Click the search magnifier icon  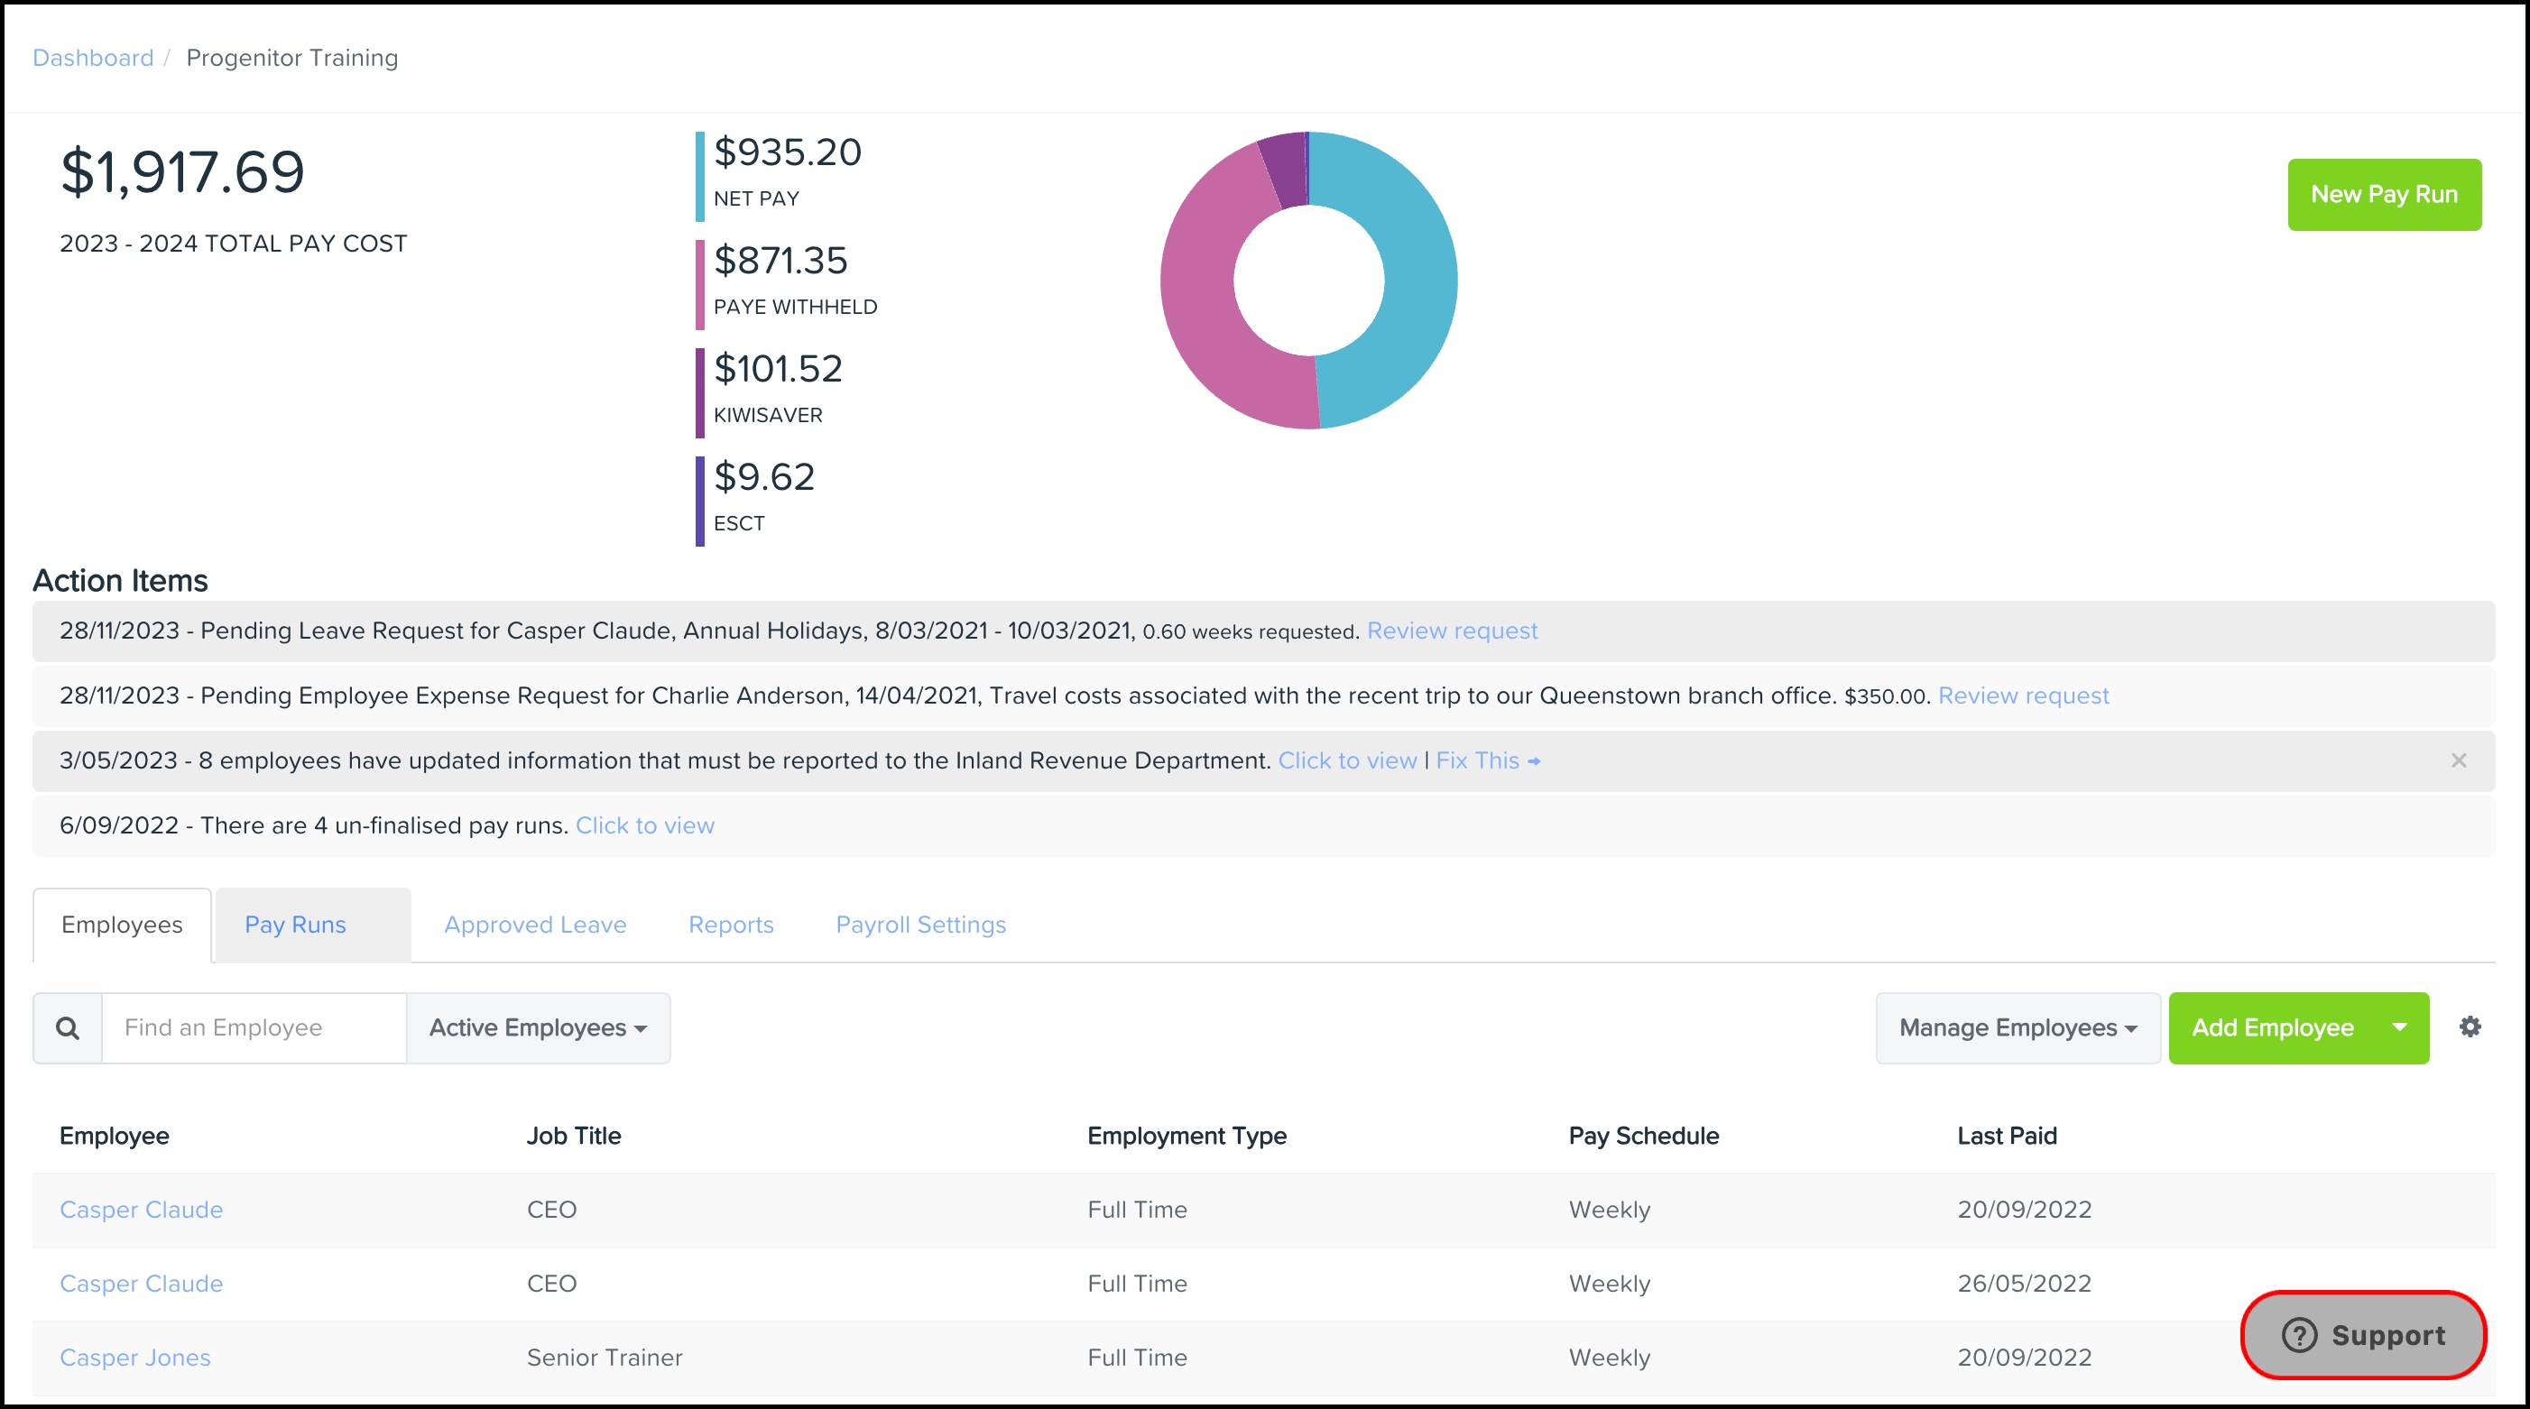[x=67, y=1028]
